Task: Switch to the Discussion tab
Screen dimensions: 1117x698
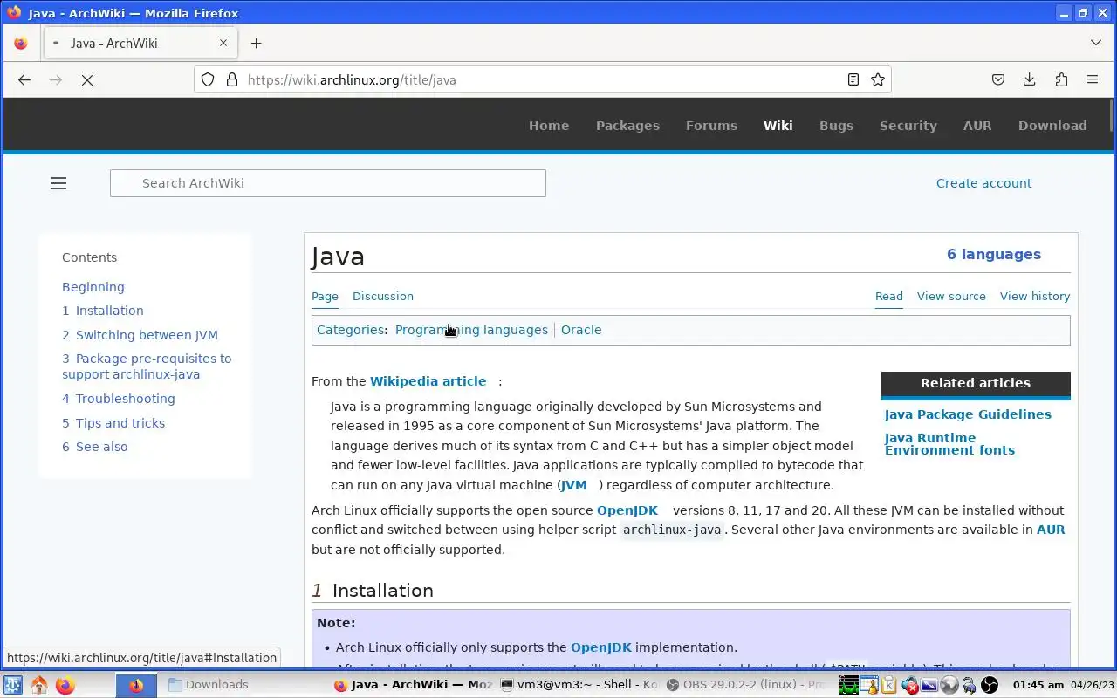Action: point(383,297)
